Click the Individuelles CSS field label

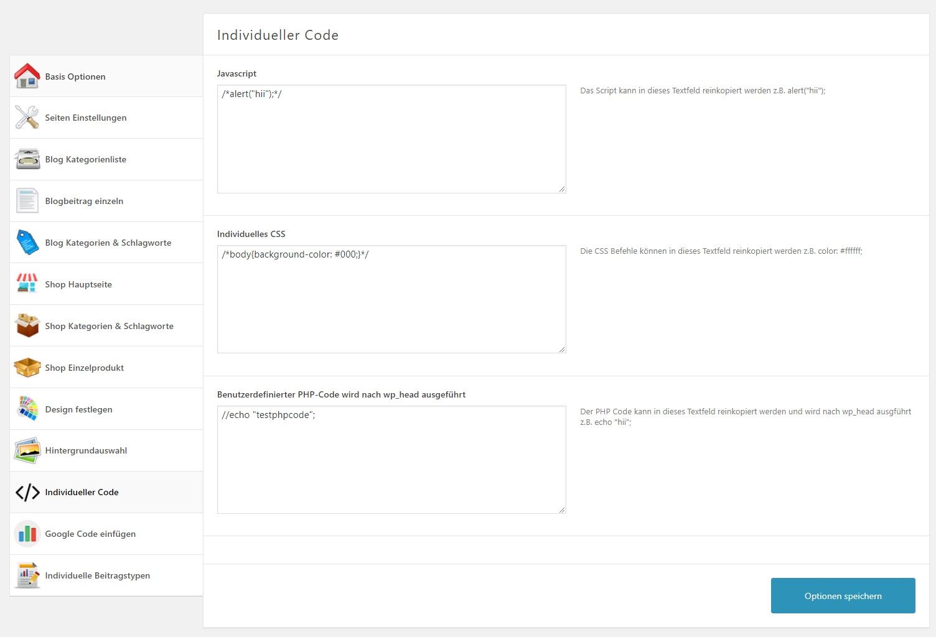click(x=251, y=234)
